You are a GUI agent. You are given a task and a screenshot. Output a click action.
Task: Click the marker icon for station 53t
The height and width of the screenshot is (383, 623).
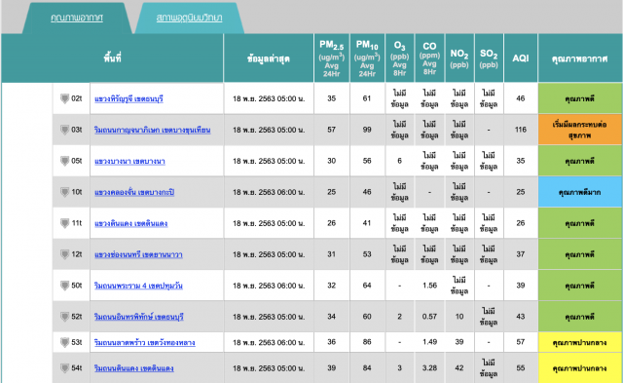tap(65, 342)
